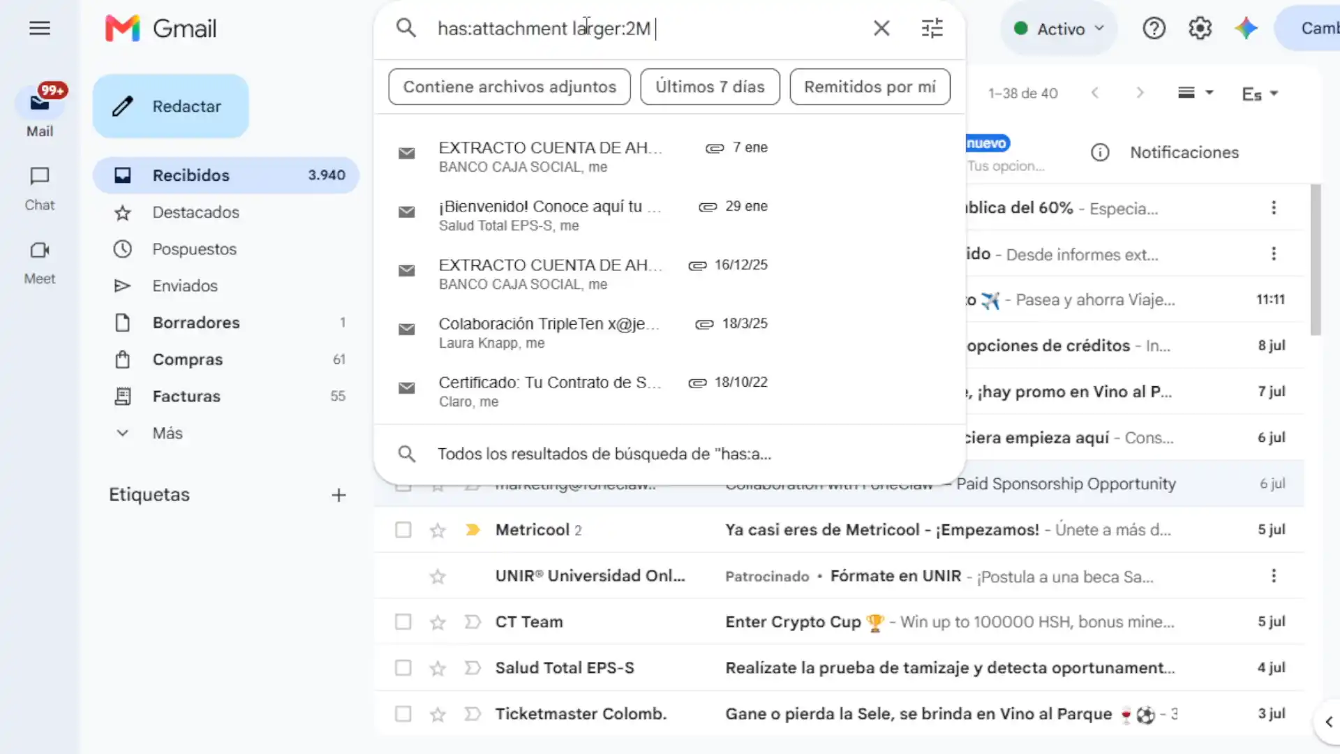Open suggestion EXTRACTO CUENTA DE AH dated 7 ene

tap(669, 156)
